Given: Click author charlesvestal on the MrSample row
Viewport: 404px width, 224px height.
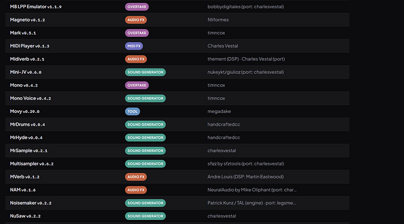Looking at the screenshot, I should pyautogui.click(x=221, y=151).
